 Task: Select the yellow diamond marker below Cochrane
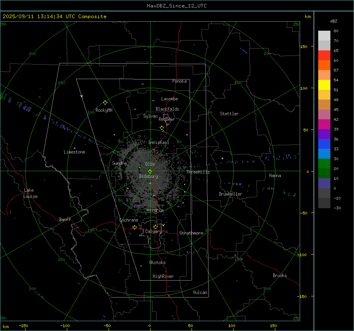pyautogui.click(x=135, y=227)
